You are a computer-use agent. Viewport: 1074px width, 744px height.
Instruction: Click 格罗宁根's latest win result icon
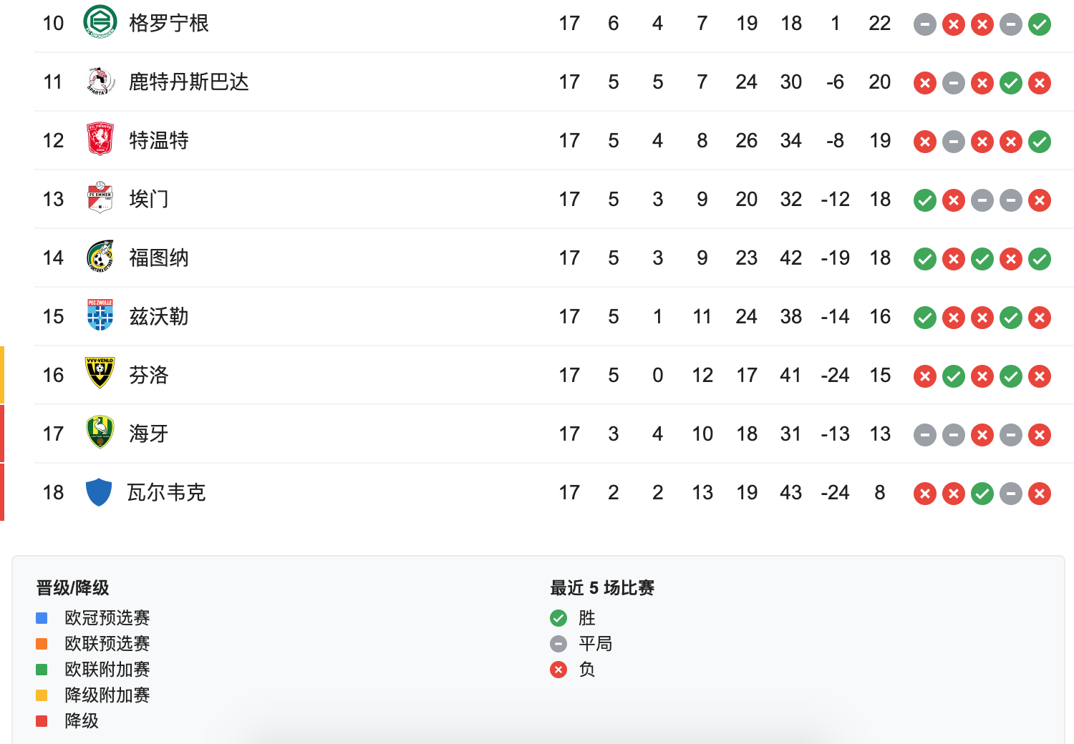[1040, 25]
